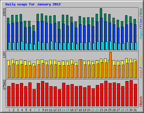The width and height of the screenshot is (144, 113).
Task: Click the orange "Sites" legend label
Action: point(141,74)
